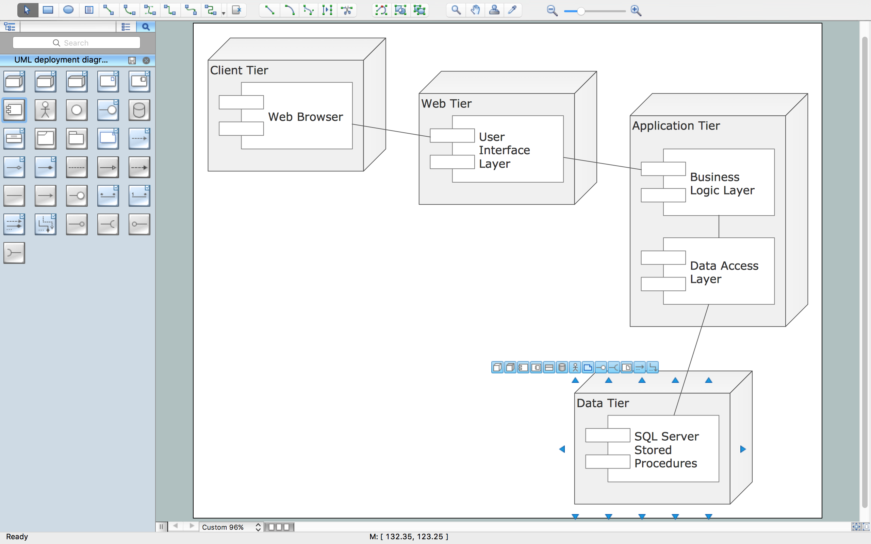Screen dimensions: 871x544
Task: Select the hand pan tool
Action: point(474,11)
